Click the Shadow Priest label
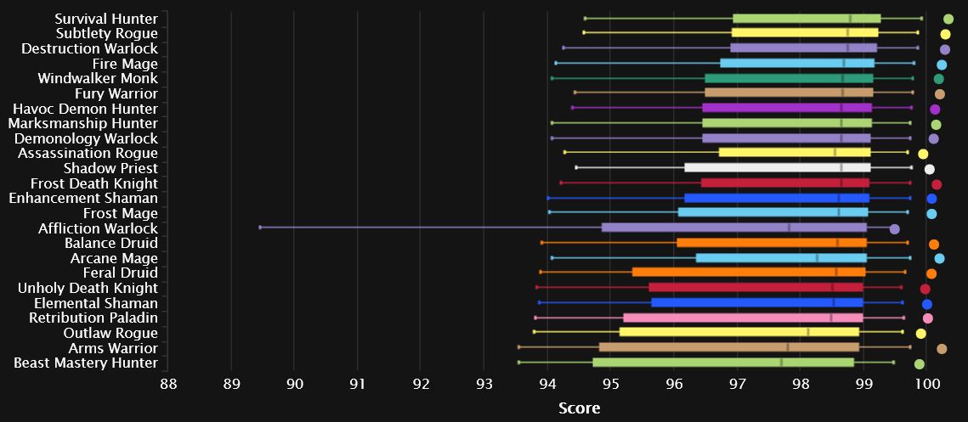The width and height of the screenshot is (968, 422). (110, 168)
